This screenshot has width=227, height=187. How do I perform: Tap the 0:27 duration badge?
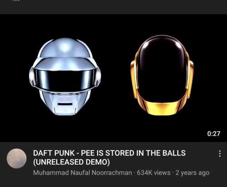point(214,133)
